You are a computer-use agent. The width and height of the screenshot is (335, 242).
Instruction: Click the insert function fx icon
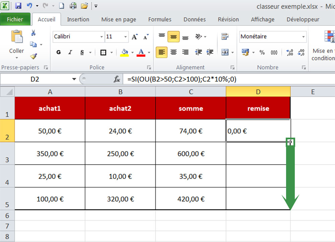click(x=117, y=79)
